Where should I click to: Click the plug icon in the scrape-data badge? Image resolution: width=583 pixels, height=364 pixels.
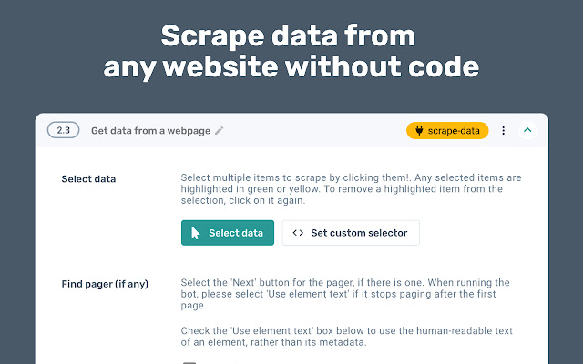419,131
